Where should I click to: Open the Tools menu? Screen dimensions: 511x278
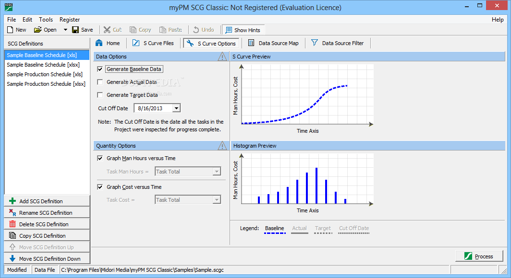point(46,20)
